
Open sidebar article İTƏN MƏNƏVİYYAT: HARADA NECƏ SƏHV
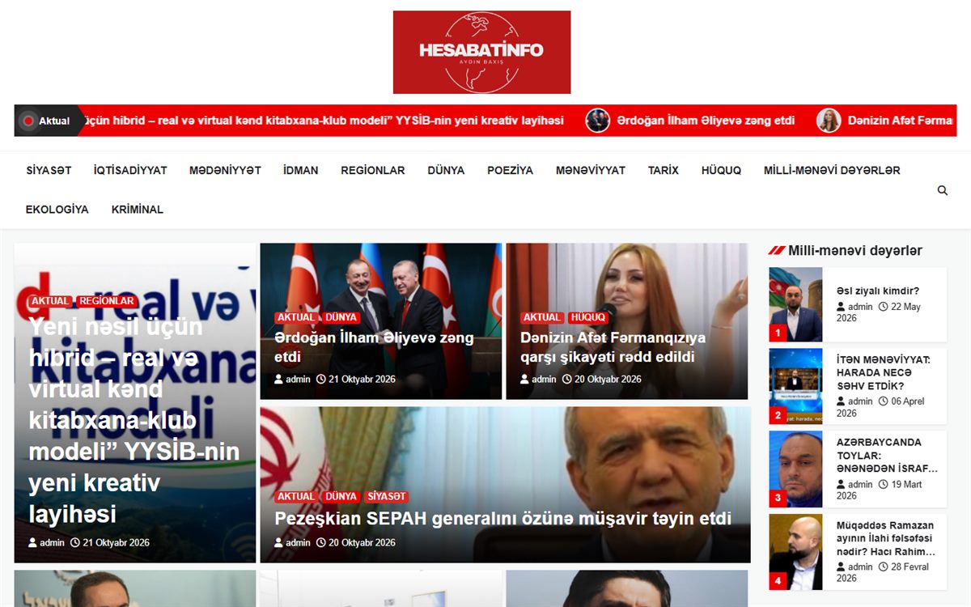884,373
